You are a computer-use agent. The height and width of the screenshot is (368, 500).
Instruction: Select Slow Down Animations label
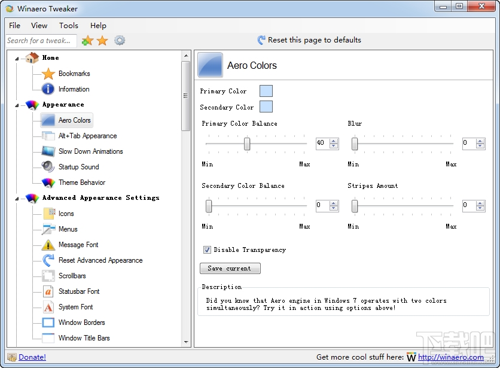point(90,151)
